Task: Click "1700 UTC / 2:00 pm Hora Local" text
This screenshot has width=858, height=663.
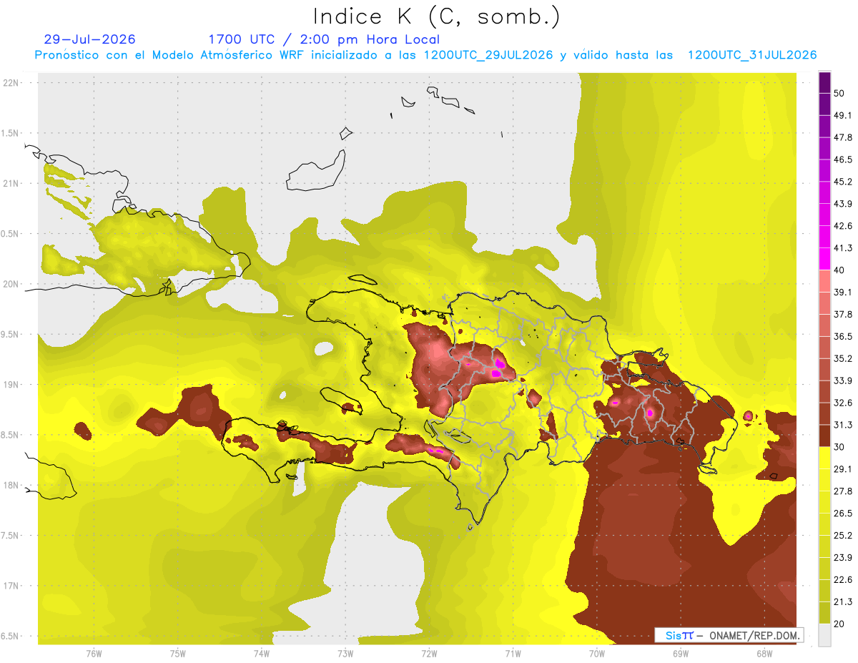Action: (323, 39)
